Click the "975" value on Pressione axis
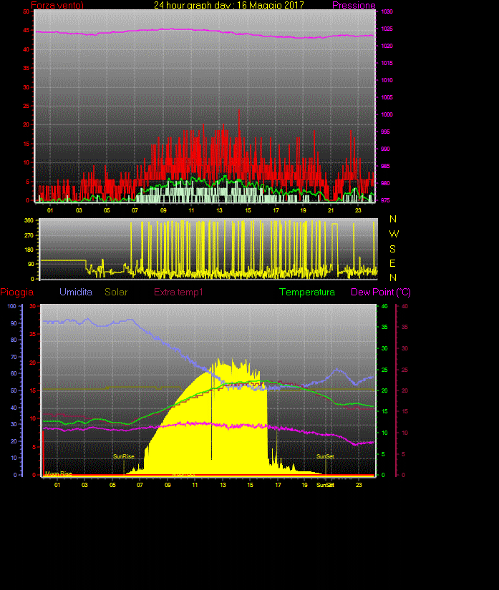Image resolution: width=499 pixels, height=590 pixels. (385, 200)
